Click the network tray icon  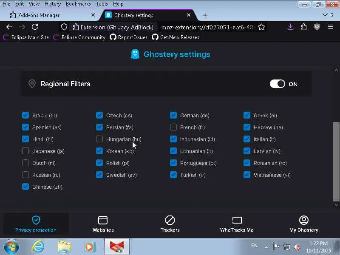coord(286,247)
